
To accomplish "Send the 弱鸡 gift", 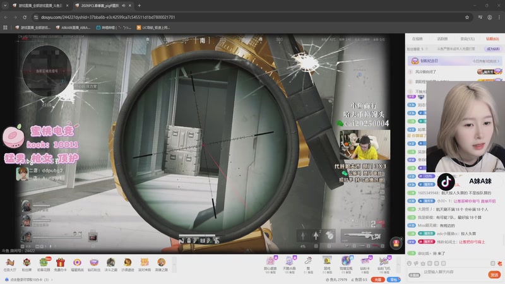I will (x=327, y=264).
